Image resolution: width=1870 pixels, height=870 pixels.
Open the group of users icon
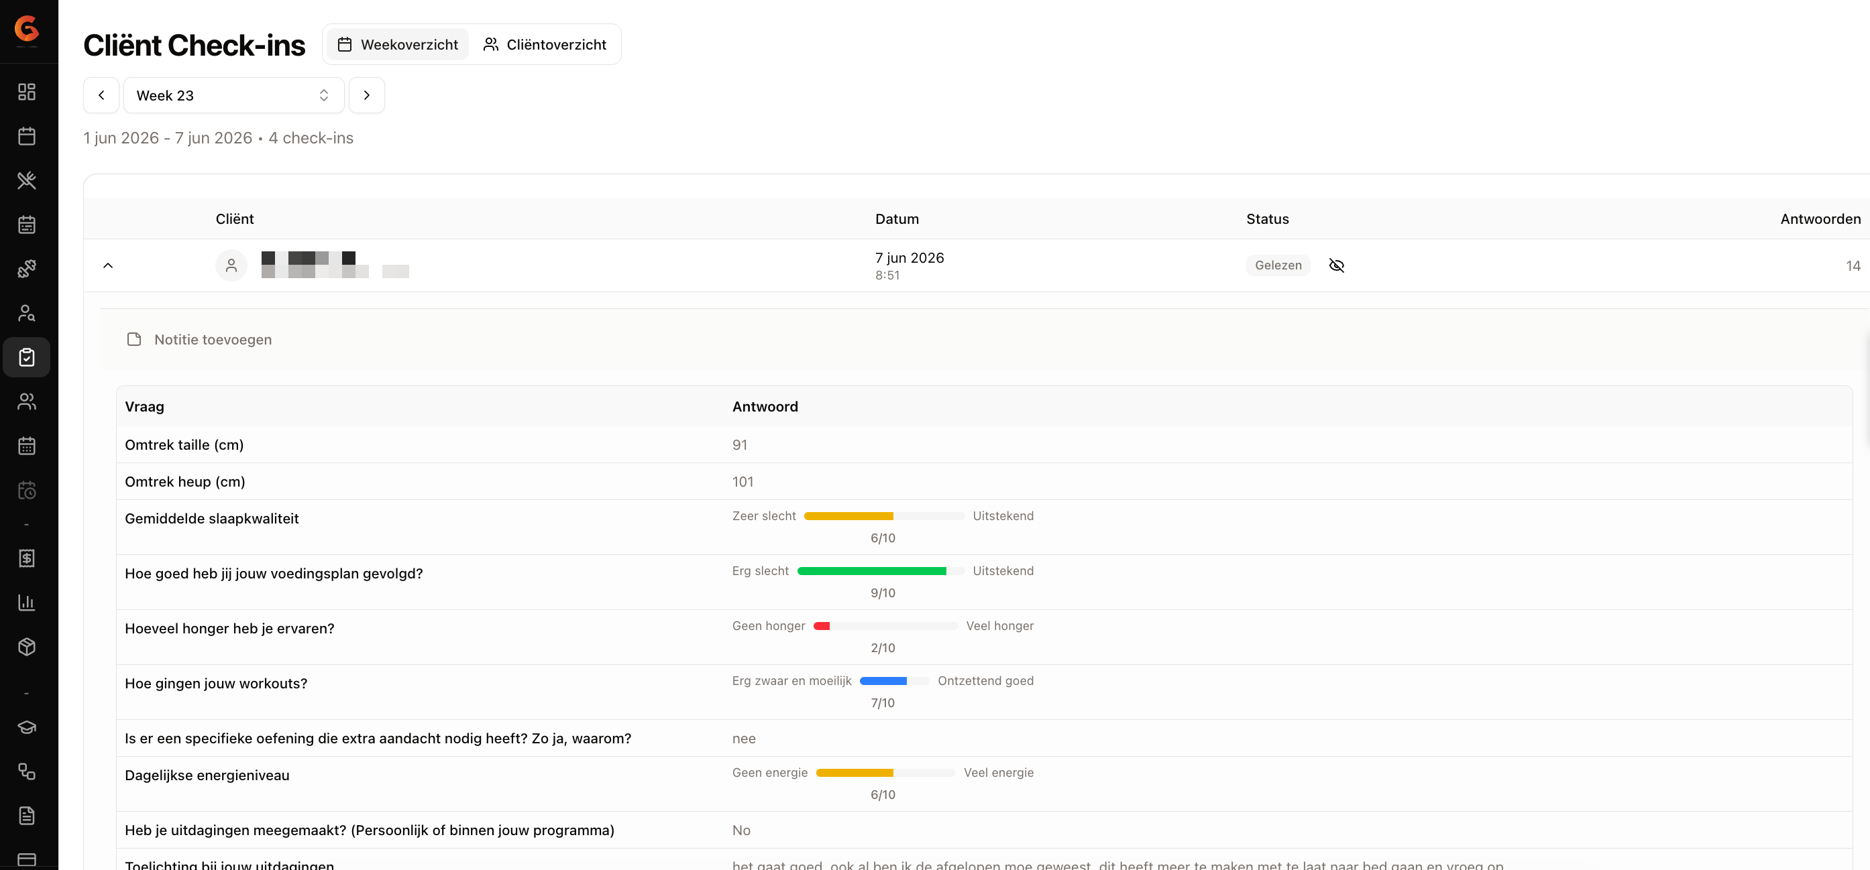27,401
